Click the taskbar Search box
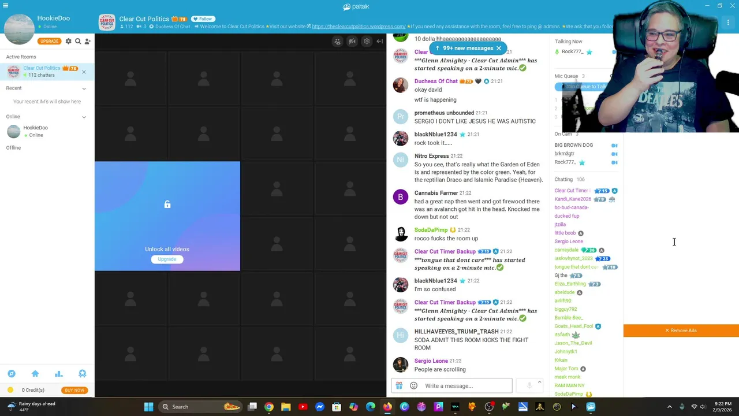The image size is (739, 416). [199, 407]
